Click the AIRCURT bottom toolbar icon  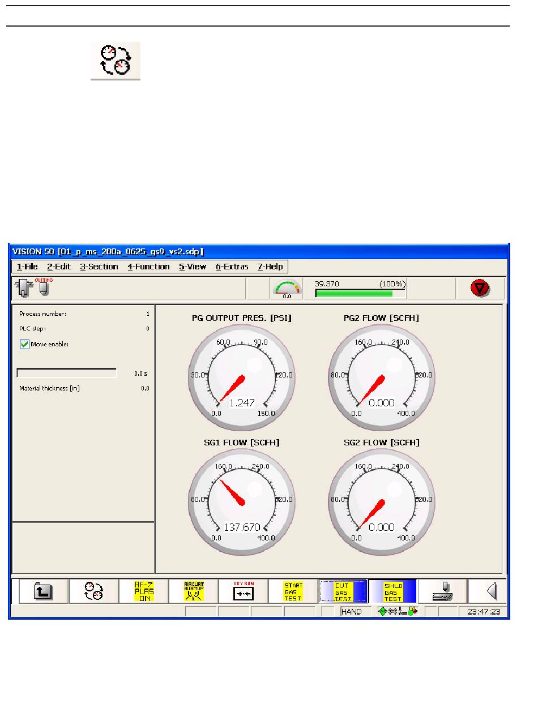pos(194,591)
